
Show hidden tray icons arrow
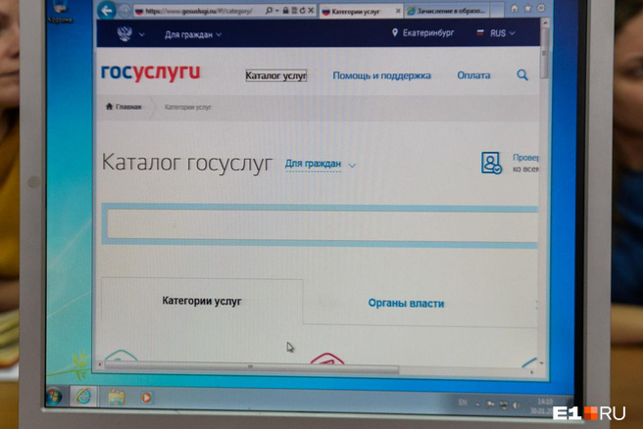pos(477,405)
